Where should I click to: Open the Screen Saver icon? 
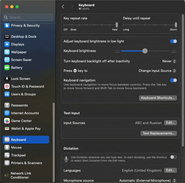(7, 60)
